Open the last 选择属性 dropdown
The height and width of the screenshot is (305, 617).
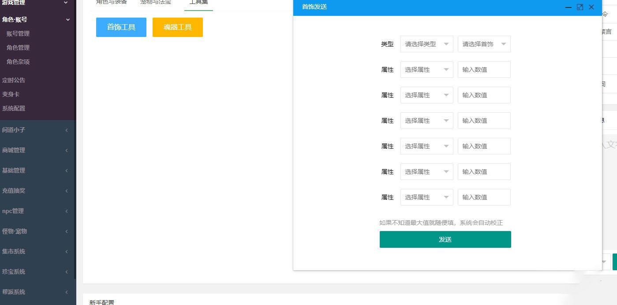pyautogui.click(x=426, y=197)
